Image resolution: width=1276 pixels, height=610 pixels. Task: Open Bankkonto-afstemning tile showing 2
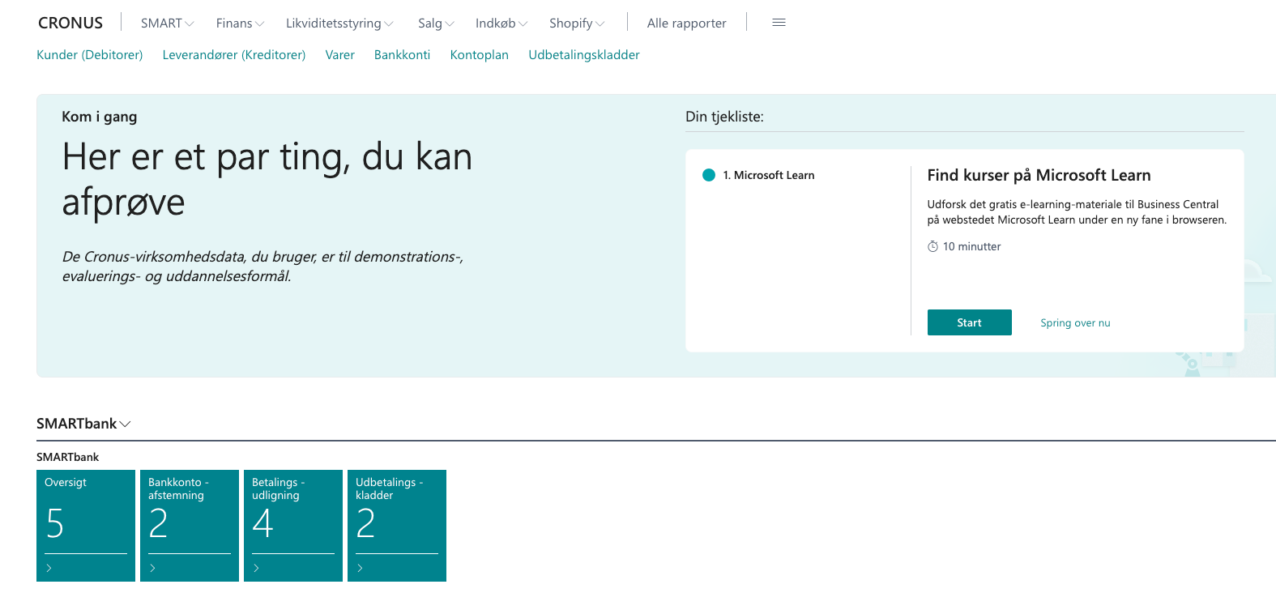190,526
